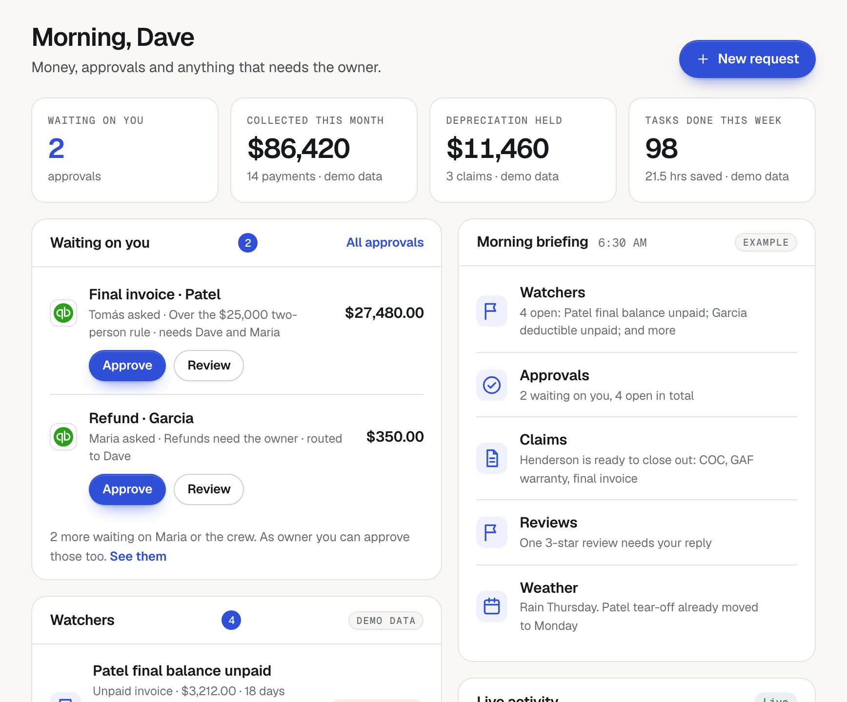
Task: Click the flag icon next to Reviews
Action: [491, 532]
